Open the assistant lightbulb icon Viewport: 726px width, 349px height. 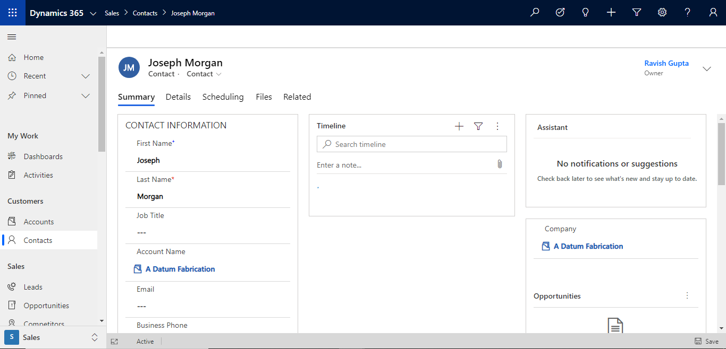(586, 13)
